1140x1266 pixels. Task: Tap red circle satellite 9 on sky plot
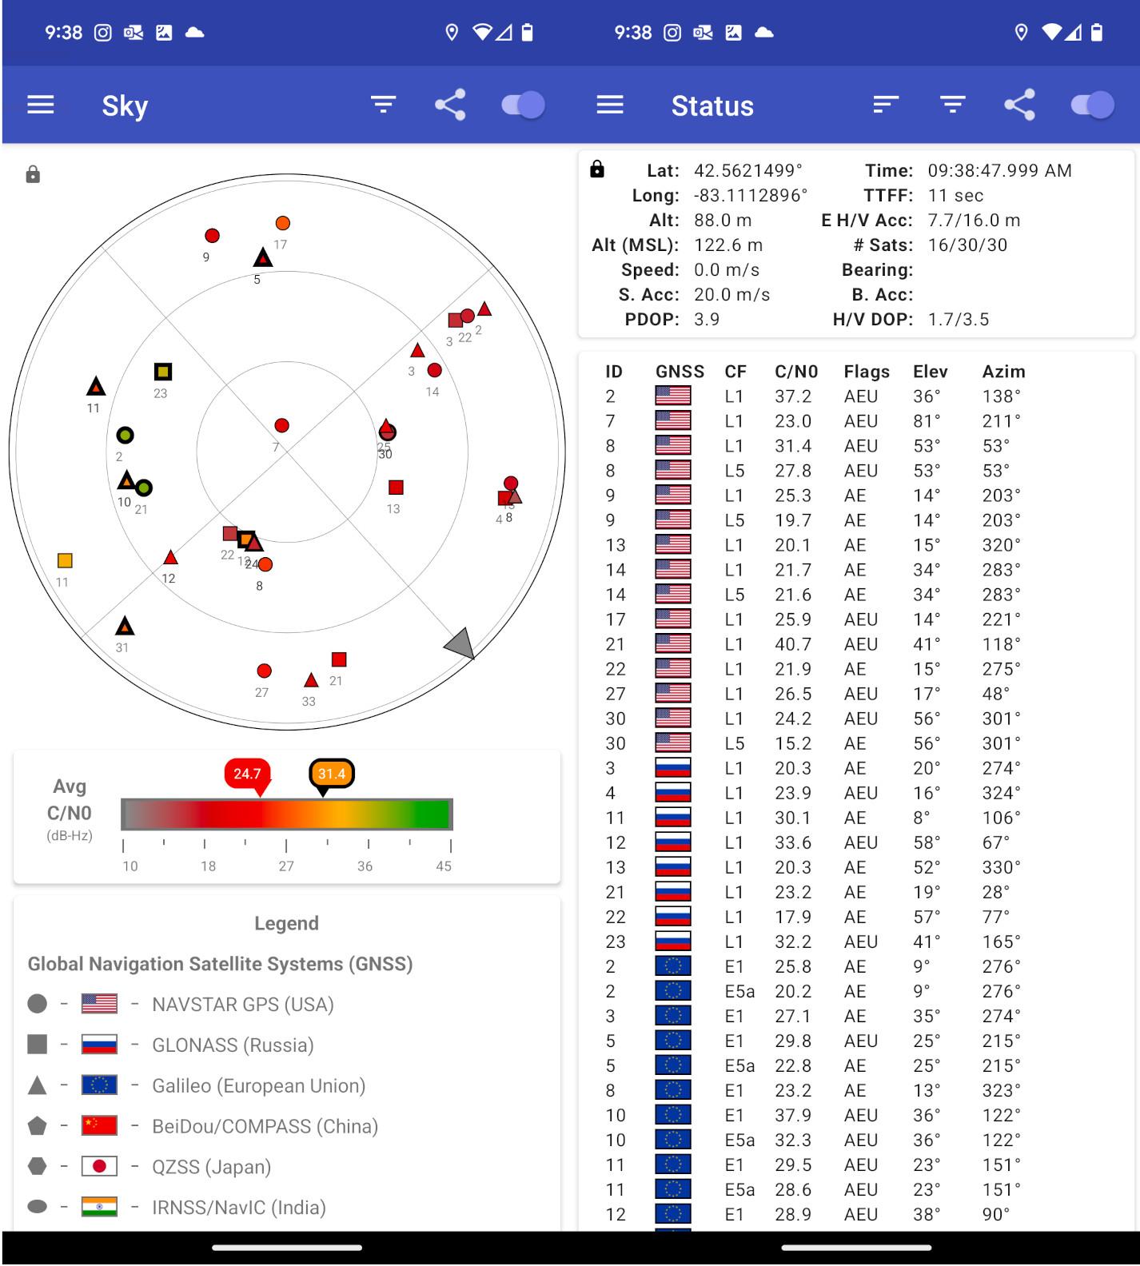[x=212, y=235]
